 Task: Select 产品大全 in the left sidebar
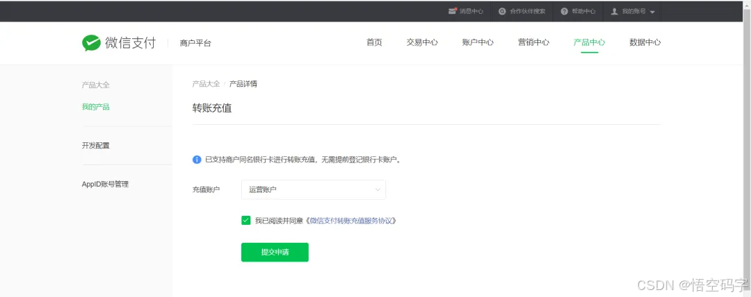pos(96,85)
